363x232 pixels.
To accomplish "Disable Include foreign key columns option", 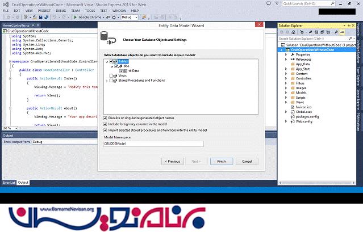I will (x=106, y=124).
